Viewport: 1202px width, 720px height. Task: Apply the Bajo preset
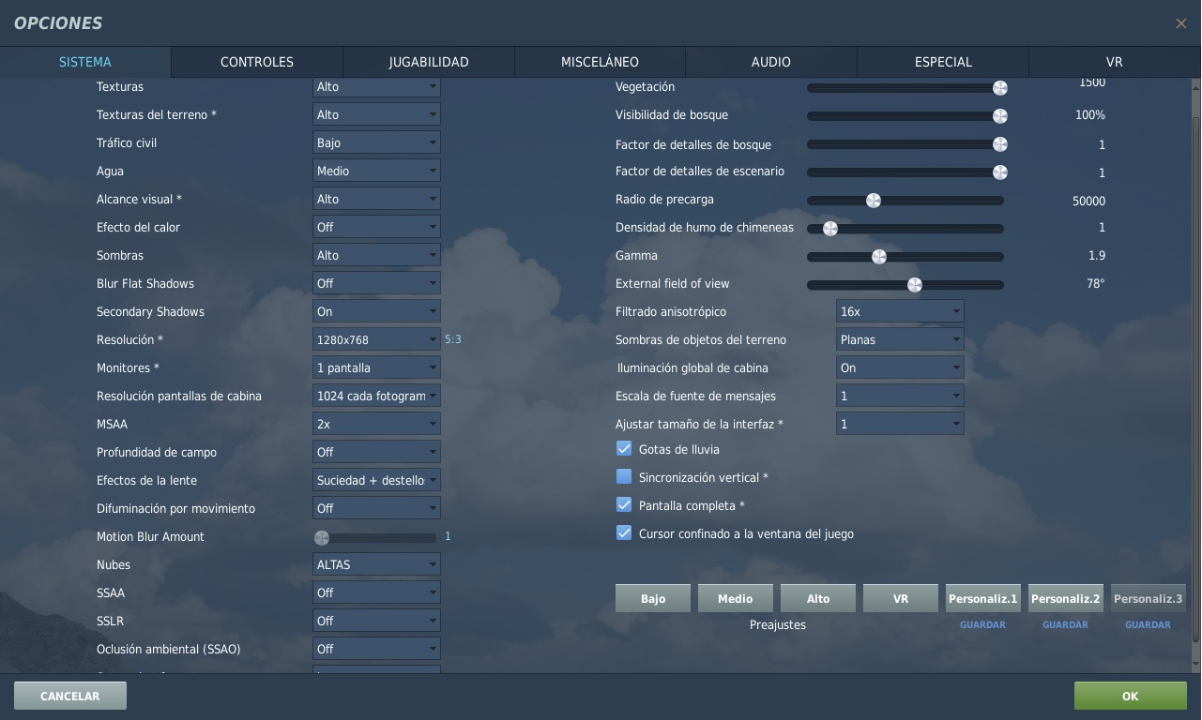tap(653, 598)
